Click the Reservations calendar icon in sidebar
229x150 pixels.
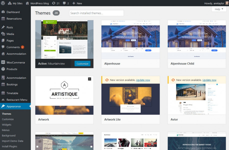point(3,19)
